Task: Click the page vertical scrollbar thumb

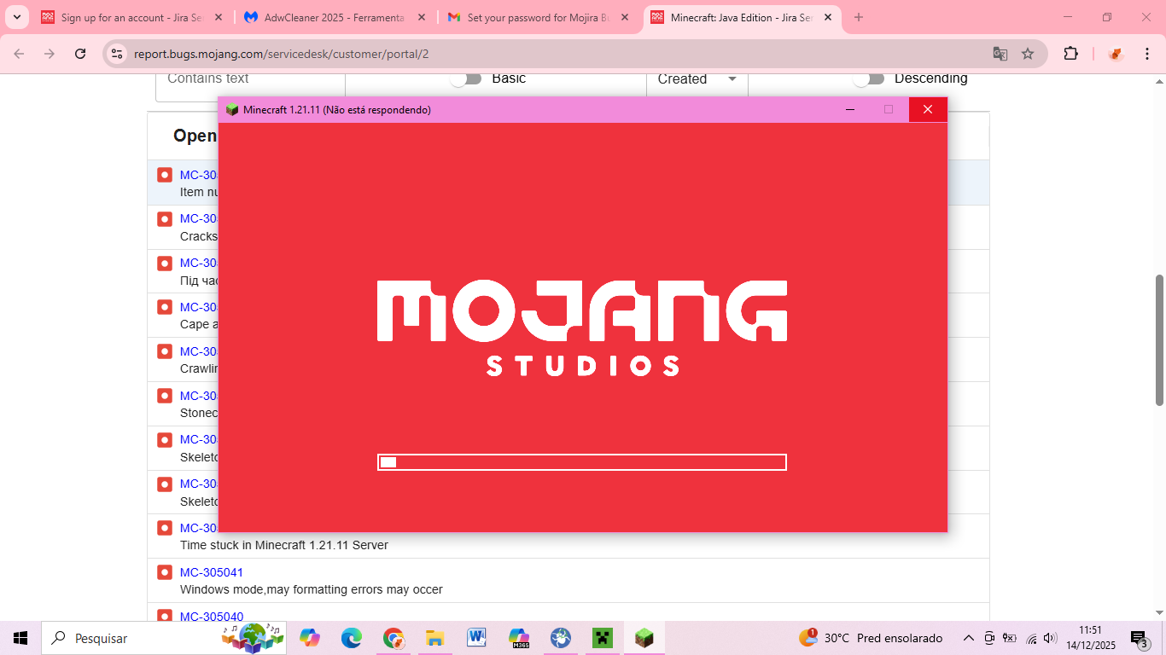Action: (1159, 339)
